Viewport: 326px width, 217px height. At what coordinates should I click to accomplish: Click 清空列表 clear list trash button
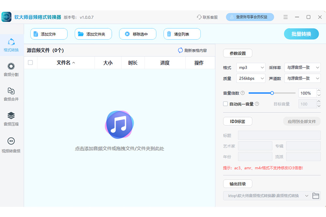tap(182, 34)
